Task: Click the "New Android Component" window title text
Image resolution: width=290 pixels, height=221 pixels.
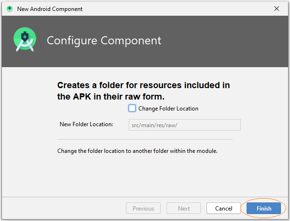Action: (x=50, y=9)
